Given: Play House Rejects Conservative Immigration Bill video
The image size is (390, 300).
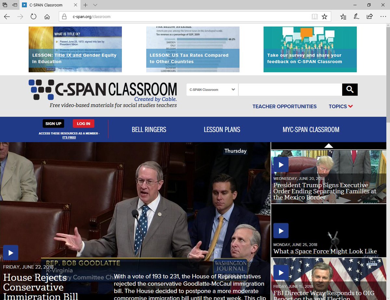Looking at the screenshot, I should coord(11,253).
